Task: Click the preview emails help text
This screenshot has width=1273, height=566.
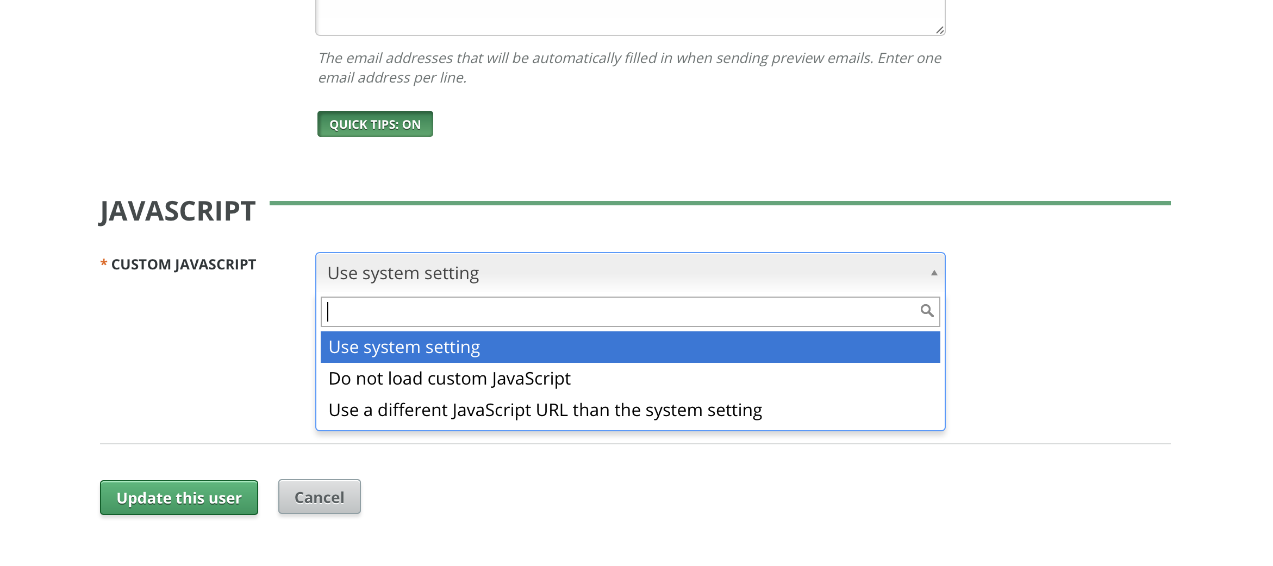Action: coord(625,67)
